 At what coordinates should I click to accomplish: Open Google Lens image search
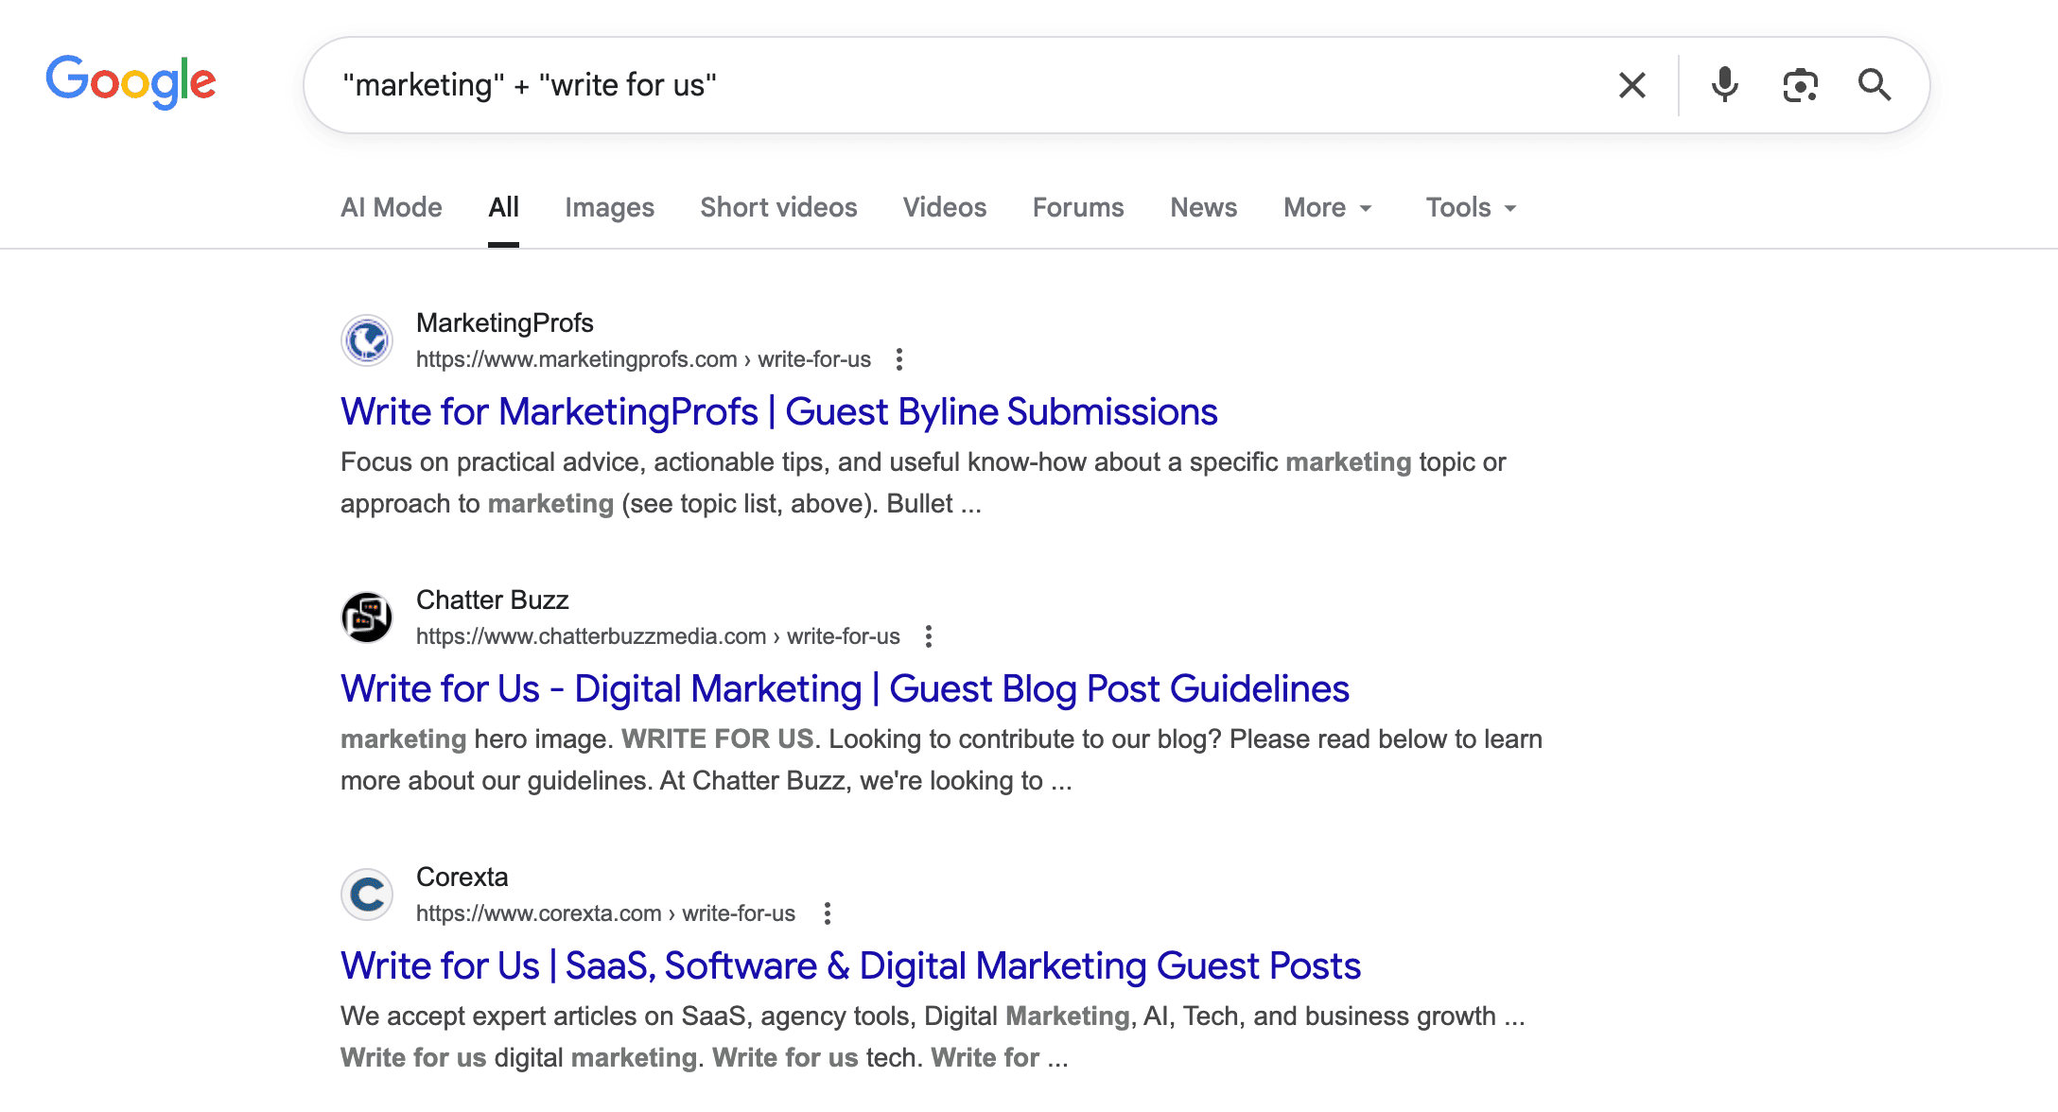coord(1800,84)
